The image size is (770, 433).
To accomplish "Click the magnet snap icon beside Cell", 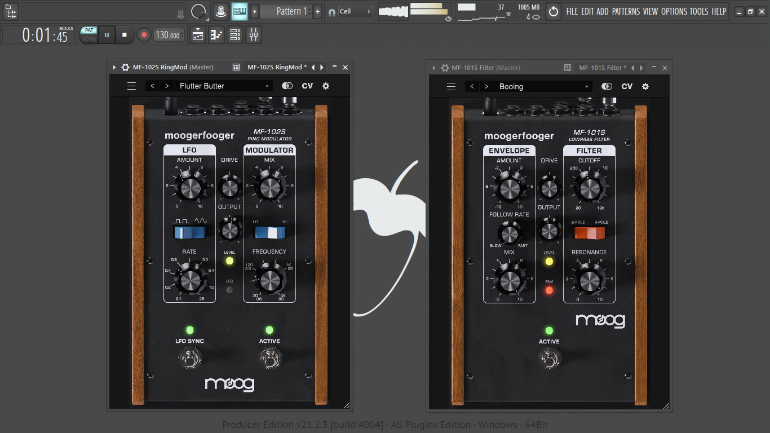I will [331, 12].
